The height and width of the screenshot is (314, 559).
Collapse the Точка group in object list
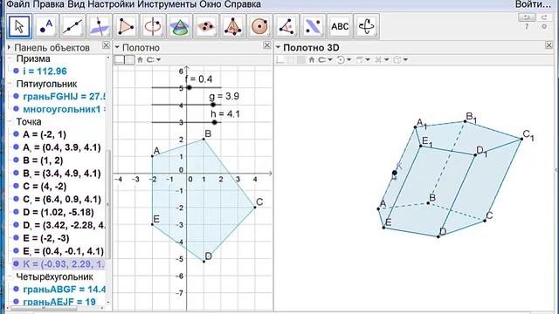click(10, 122)
